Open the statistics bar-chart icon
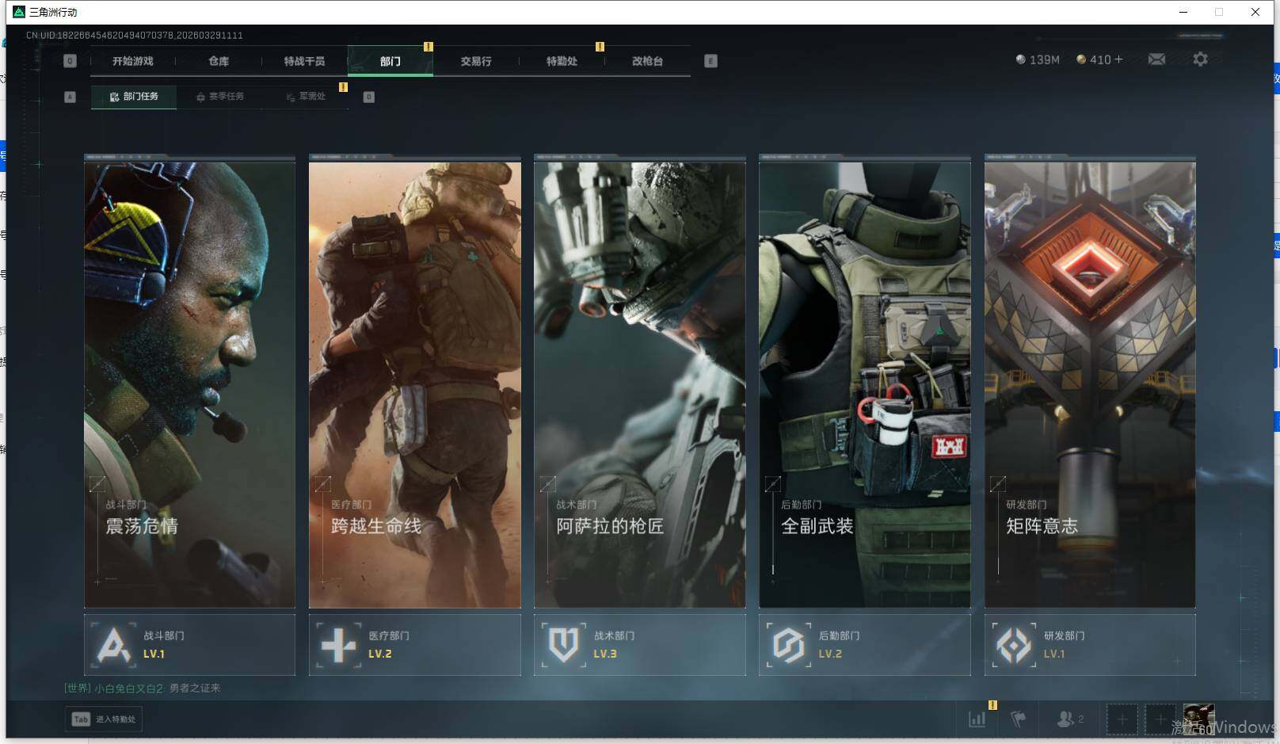 point(977,719)
